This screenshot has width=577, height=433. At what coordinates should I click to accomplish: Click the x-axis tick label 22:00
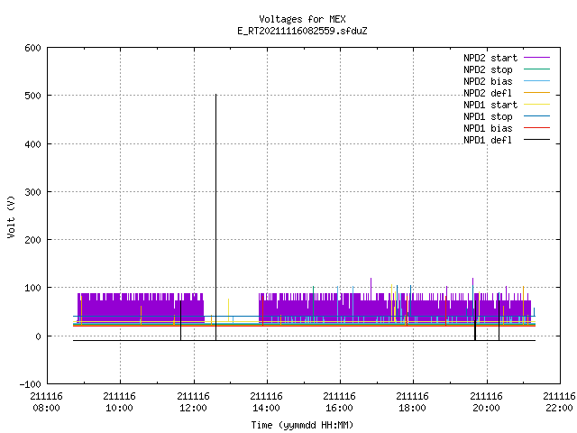click(559, 408)
